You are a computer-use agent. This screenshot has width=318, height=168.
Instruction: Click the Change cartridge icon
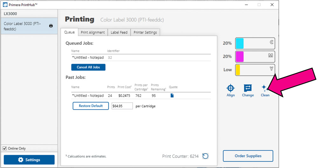point(248,88)
